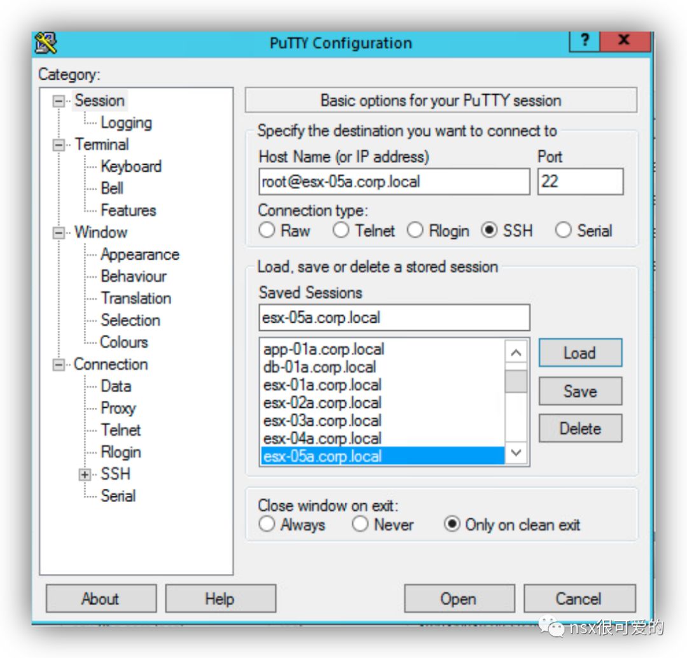Open the Keyboard settings category

(131, 167)
